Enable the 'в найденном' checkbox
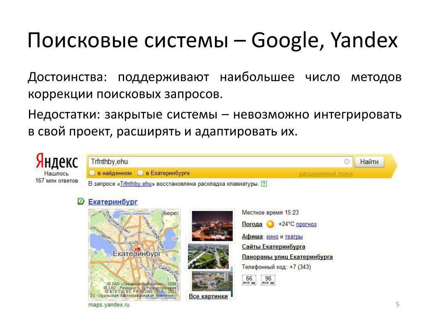The width and height of the screenshot is (425, 319). point(92,173)
